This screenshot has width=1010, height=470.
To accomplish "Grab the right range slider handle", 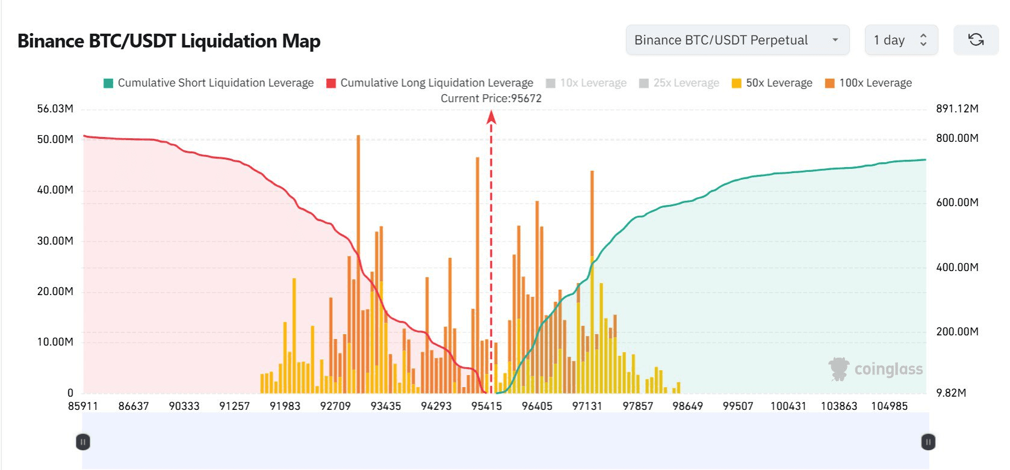I will (x=928, y=442).
